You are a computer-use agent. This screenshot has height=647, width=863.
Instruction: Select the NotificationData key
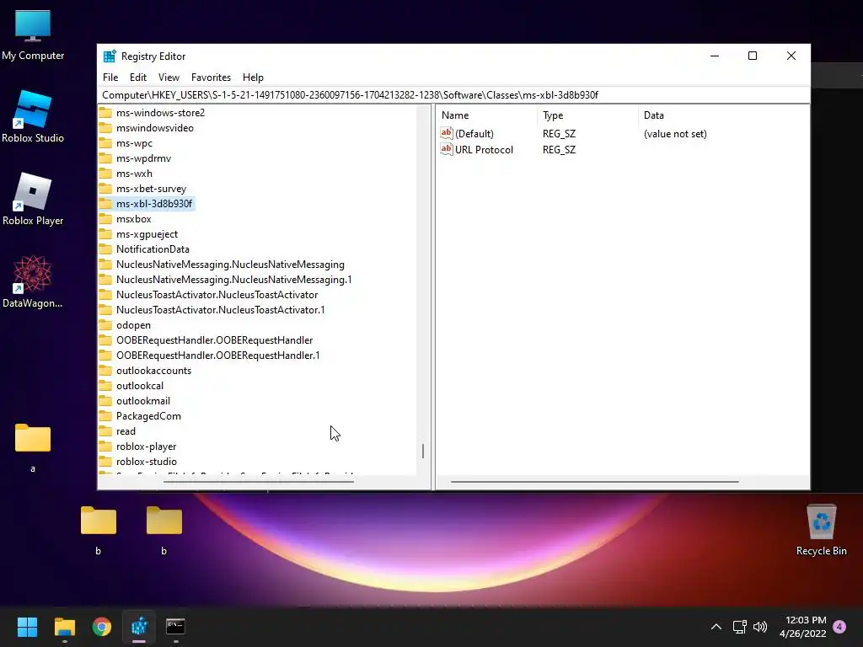click(x=153, y=249)
